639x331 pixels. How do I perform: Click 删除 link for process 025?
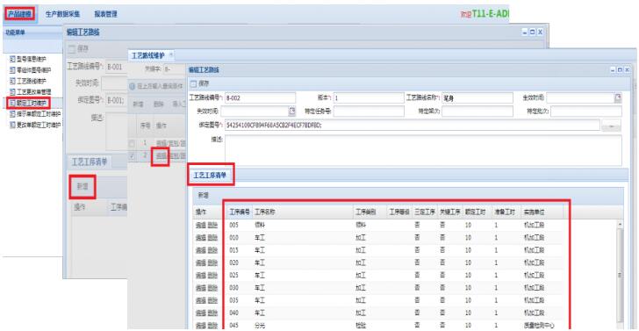click(212, 276)
